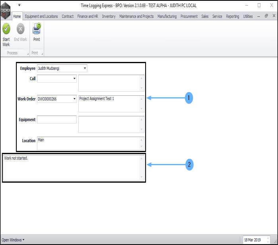
Task: Click the Start Work green checkmark icon
Action: pyautogui.click(x=6, y=29)
